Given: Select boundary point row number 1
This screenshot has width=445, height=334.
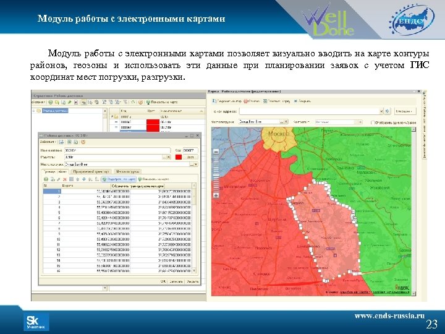Looking at the screenshot, I should click(x=117, y=191).
